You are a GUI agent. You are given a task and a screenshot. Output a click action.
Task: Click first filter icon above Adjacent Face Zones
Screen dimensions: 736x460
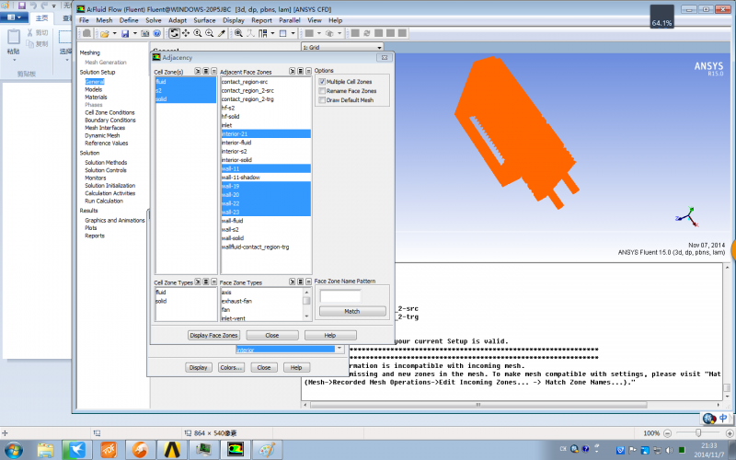[292, 72]
